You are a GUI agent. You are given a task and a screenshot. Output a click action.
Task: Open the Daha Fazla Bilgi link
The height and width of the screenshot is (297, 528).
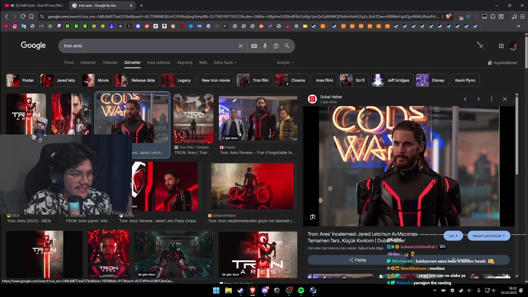click(371, 248)
